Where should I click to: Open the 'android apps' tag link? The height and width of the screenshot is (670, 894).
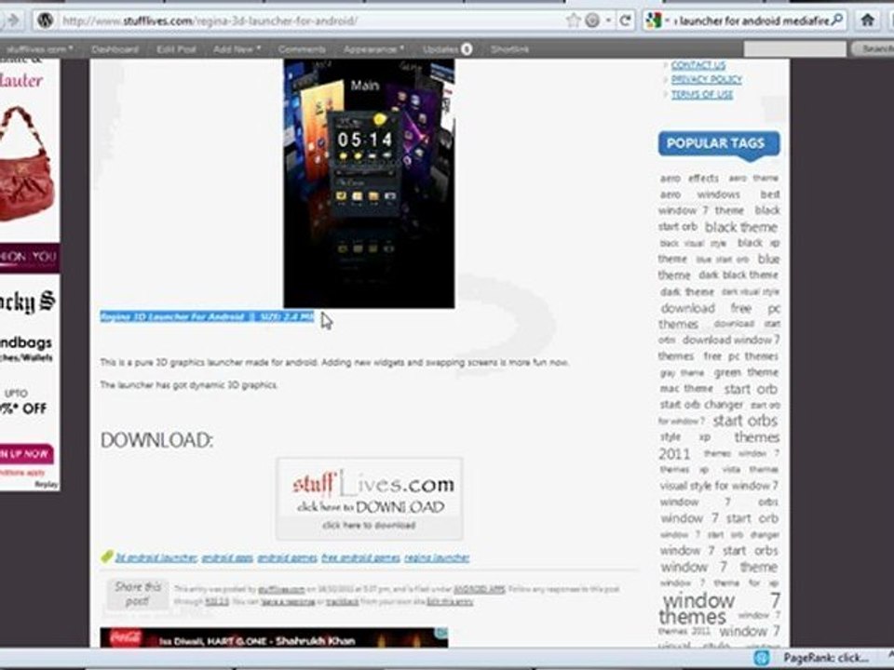click(x=227, y=557)
